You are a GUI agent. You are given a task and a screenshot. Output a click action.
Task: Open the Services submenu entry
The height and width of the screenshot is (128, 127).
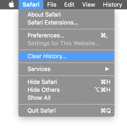click(66, 69)
